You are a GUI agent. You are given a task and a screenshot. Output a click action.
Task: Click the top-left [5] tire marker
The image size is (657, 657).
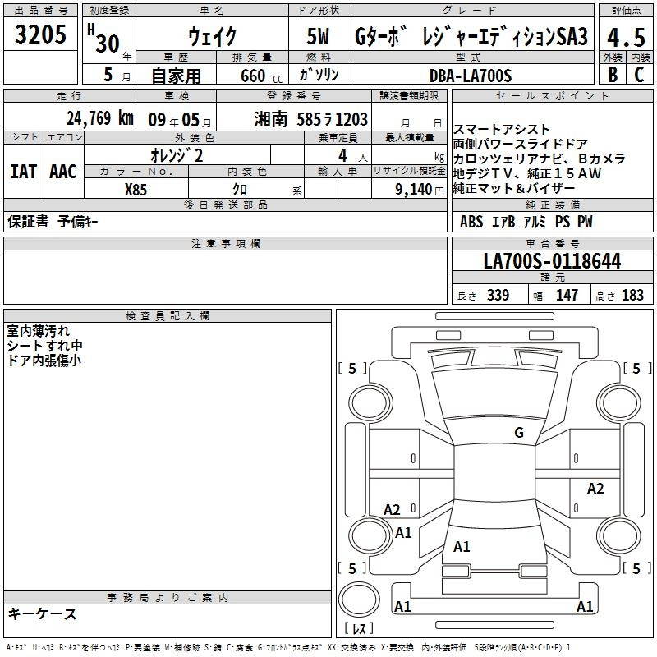click(x=352, y=369)
